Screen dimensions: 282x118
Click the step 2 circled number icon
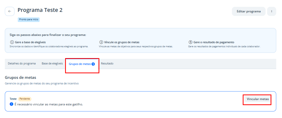coord(101,42)
